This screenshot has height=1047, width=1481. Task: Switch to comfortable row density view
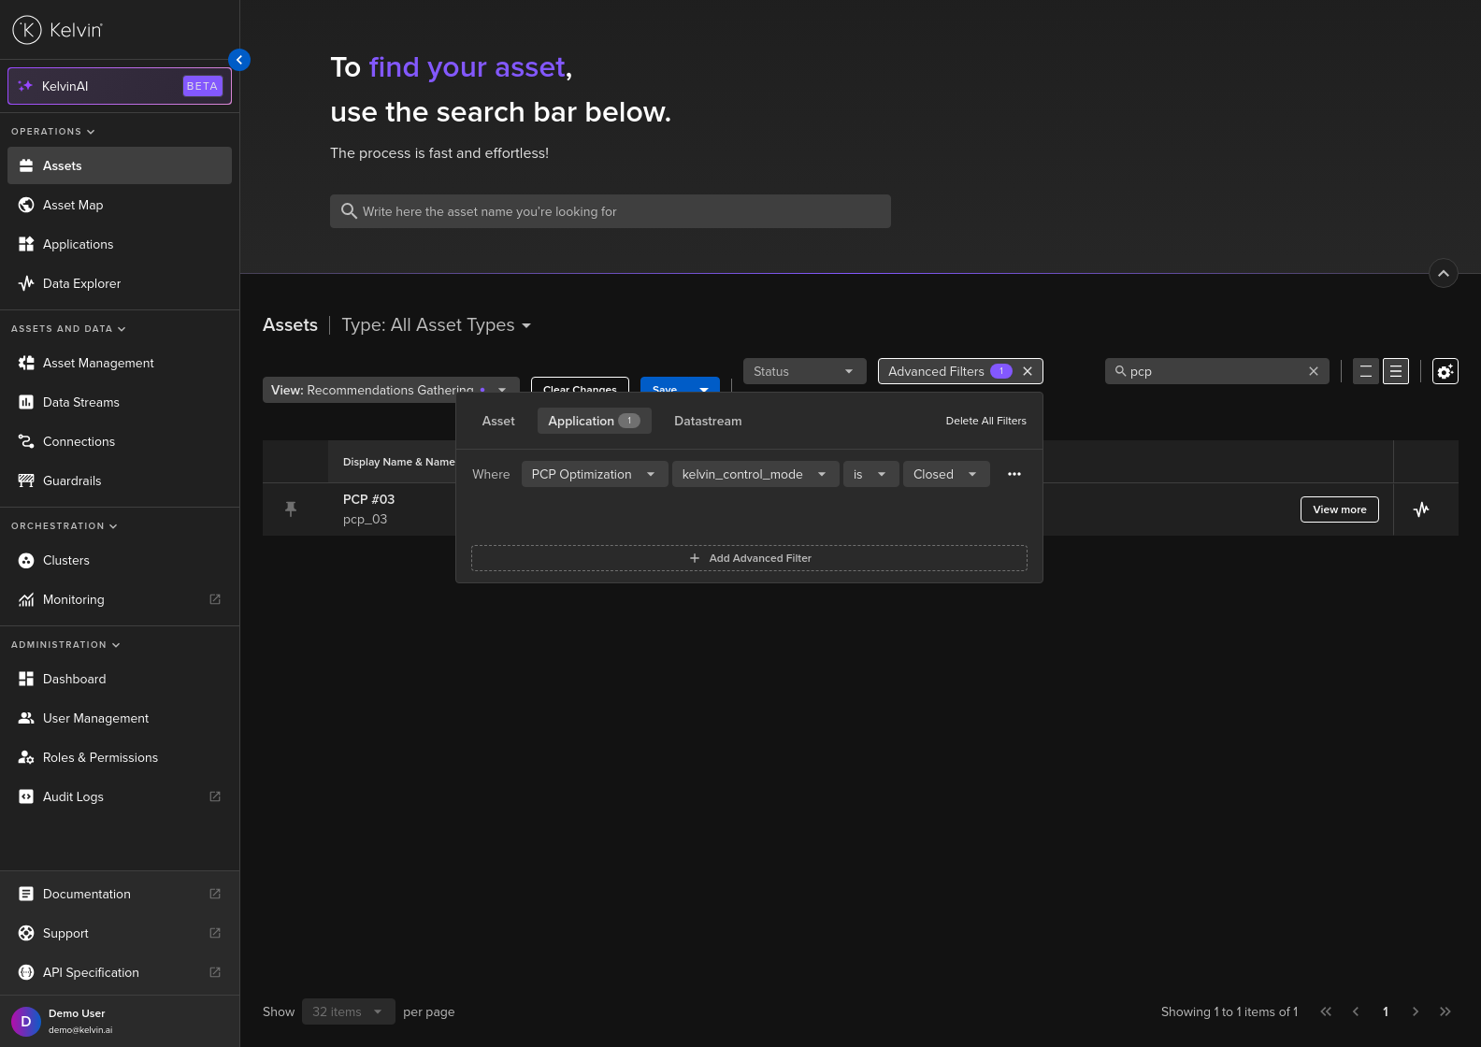tap(1365, 372)
